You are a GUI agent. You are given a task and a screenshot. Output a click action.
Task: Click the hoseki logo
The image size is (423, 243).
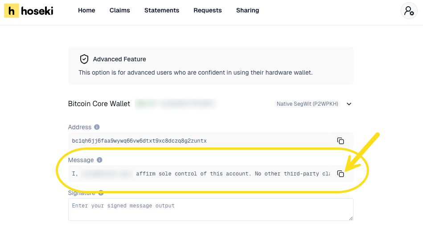[29, 11]
